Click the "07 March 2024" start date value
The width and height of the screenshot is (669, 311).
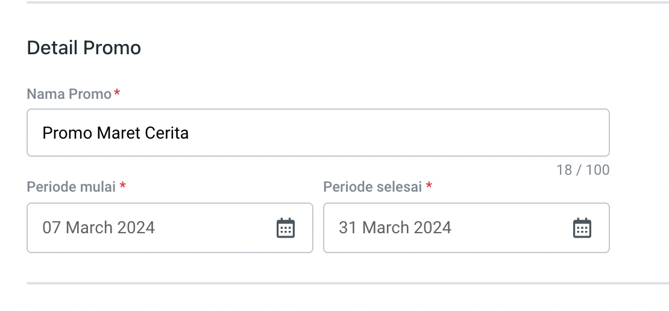tap(98, 228)
